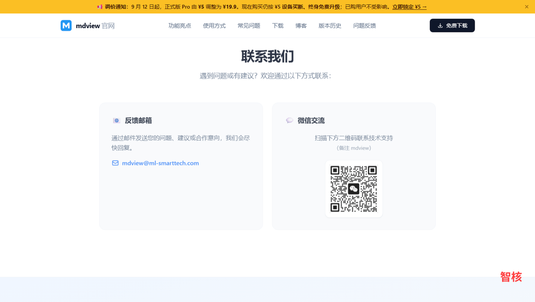Click the speech bubble icon beside 微信交流

289,120
